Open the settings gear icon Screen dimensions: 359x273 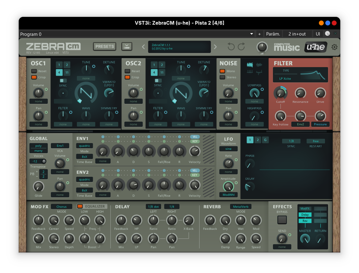(x=334, y=47)
